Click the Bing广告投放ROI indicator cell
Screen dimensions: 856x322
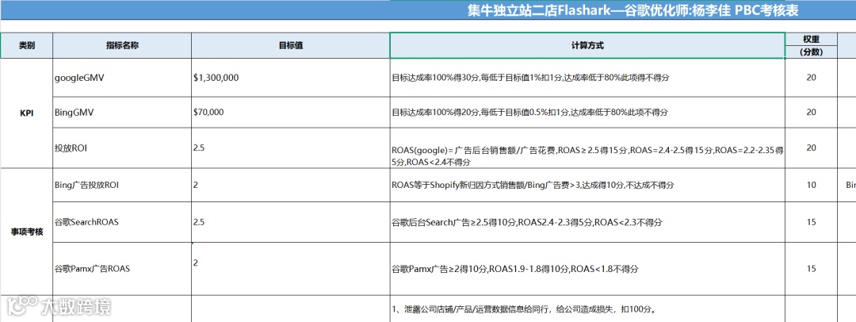pyautogui.click(x=122, y=186)
